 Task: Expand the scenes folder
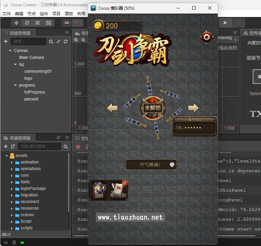[12, 215]
